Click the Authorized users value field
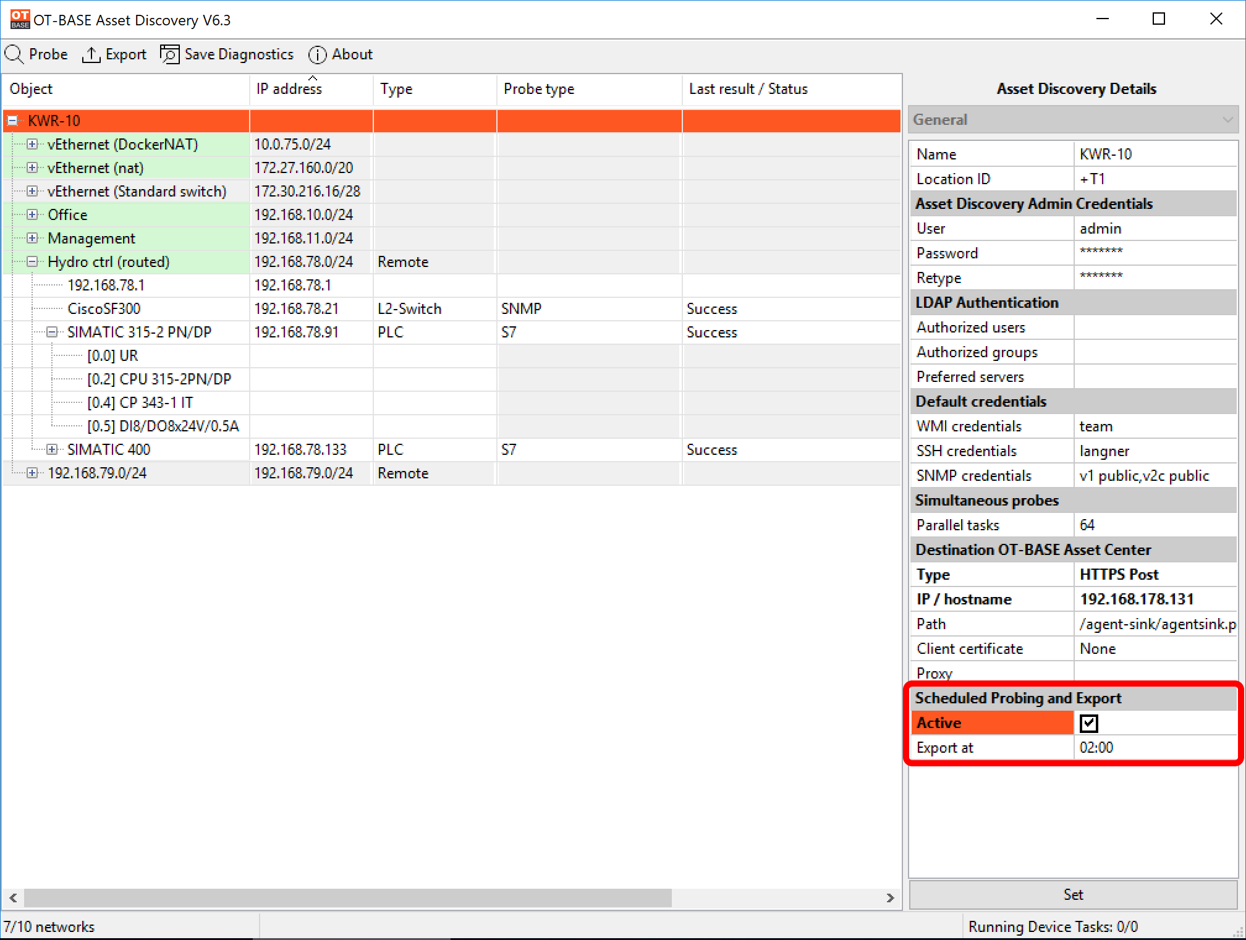 coord(1155,327)
